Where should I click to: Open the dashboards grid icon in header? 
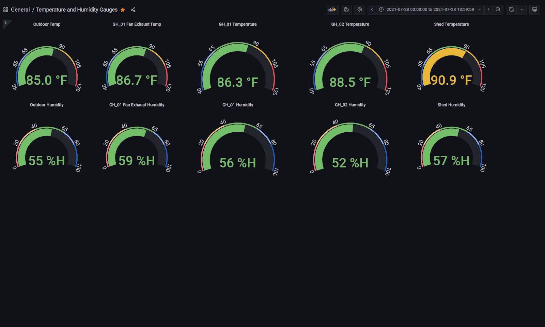[x=5, y=10]
